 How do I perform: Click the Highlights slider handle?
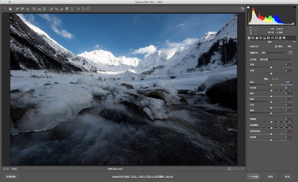pos(271,96)
